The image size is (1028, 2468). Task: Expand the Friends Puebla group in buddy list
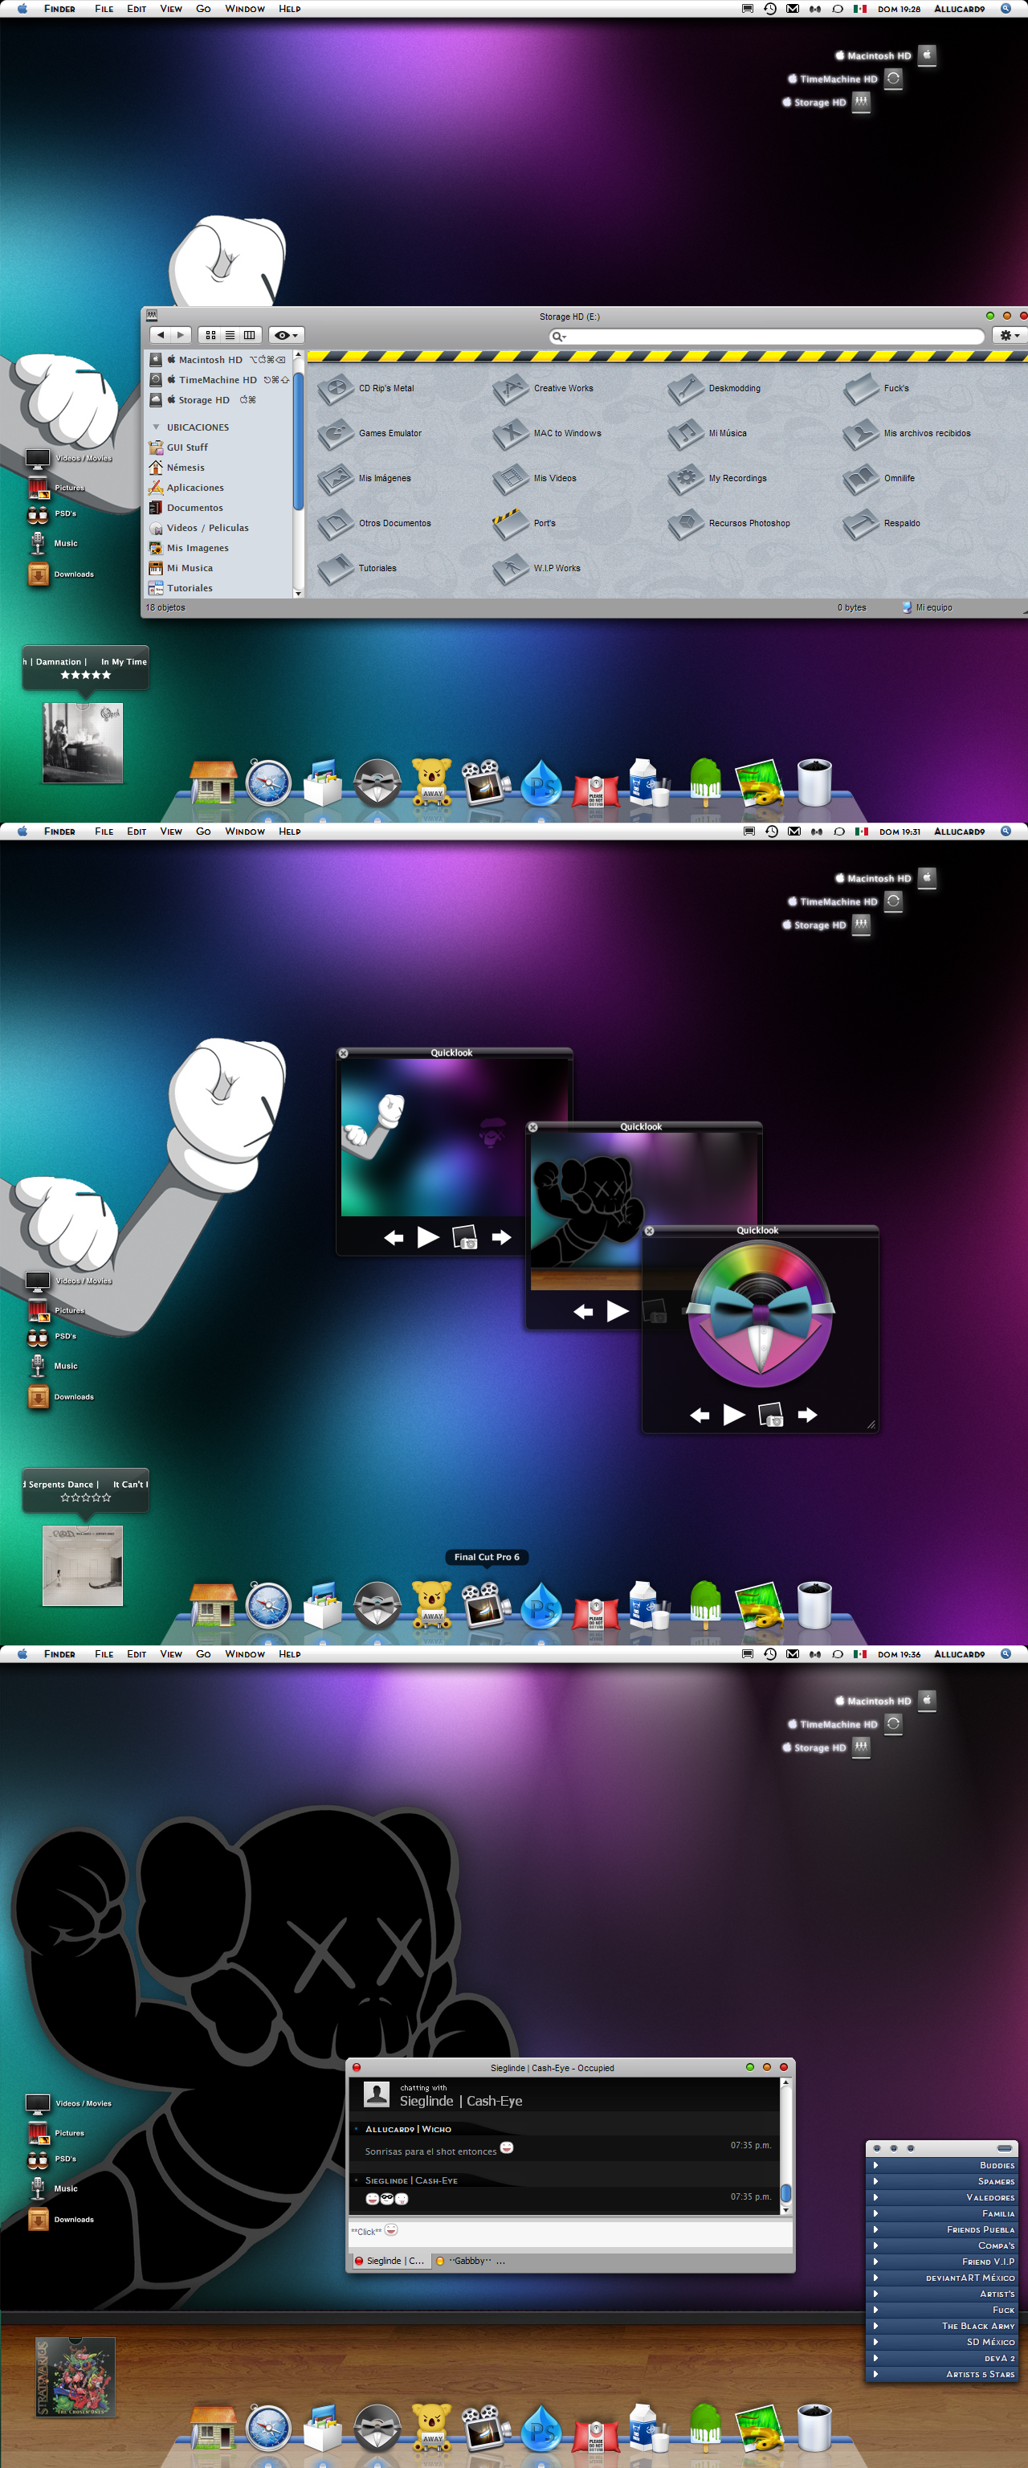click(x=875, y=2229)
